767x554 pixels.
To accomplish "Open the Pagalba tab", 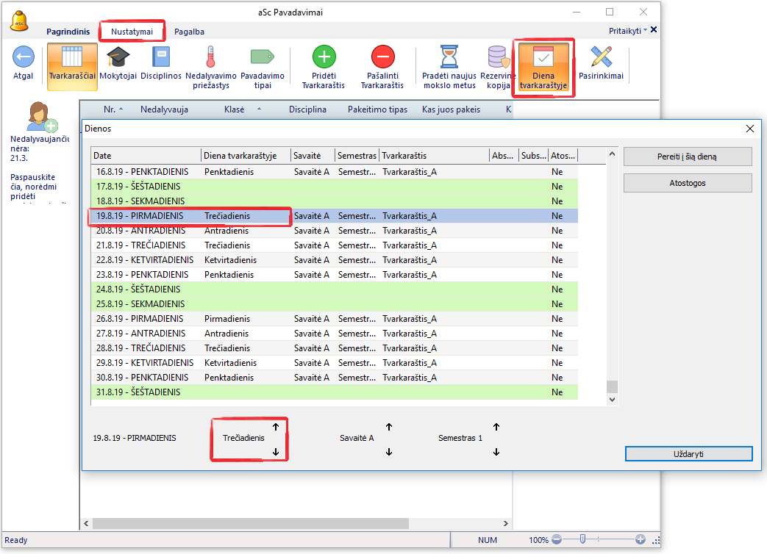I will pos(189,32).
